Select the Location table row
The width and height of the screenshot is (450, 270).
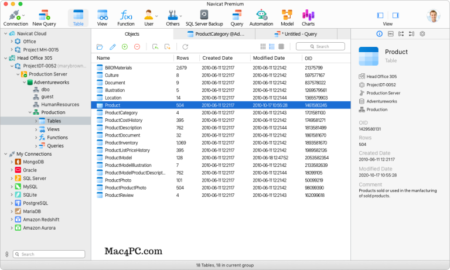(x=221, y=98)
